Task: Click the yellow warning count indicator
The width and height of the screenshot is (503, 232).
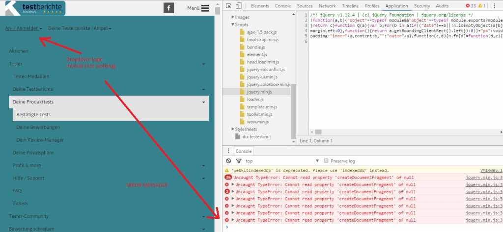Action: (x=486, y=6)
